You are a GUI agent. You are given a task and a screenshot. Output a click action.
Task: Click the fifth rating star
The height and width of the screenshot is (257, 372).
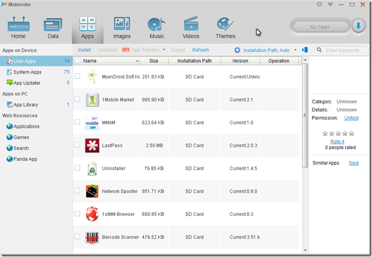click(352, 133)
